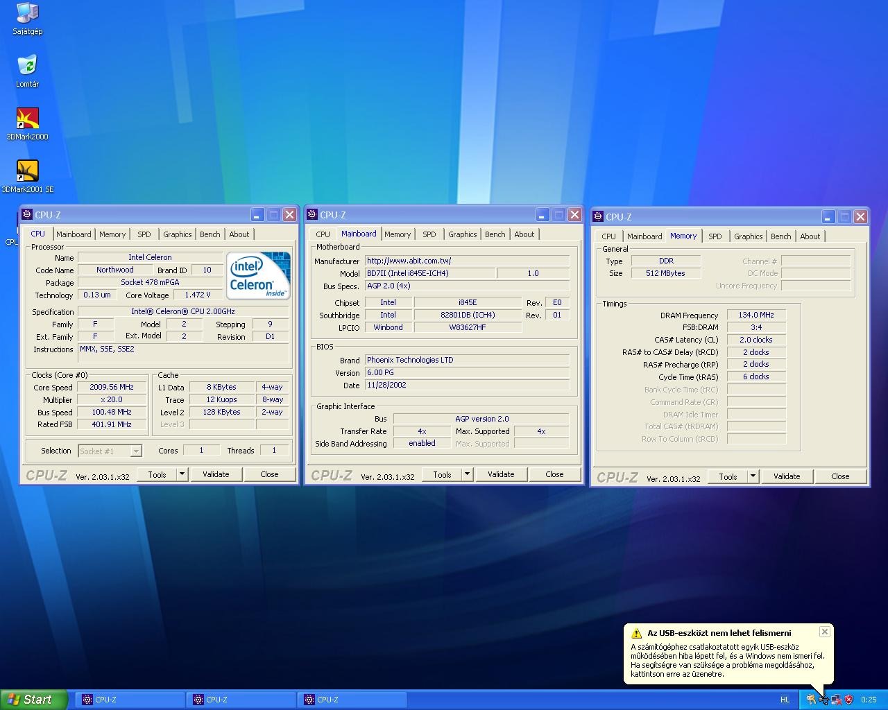
Task: Open Memory tab in middle CPU-Z window
Action: [x=398, y=234]
